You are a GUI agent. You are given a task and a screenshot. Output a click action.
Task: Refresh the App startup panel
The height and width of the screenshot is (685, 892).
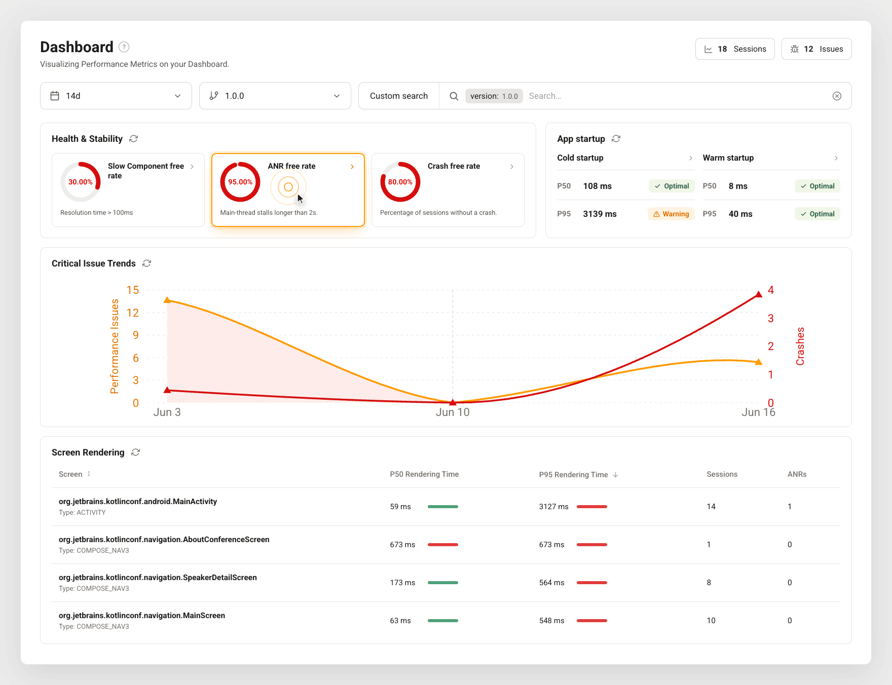point(616,139)
